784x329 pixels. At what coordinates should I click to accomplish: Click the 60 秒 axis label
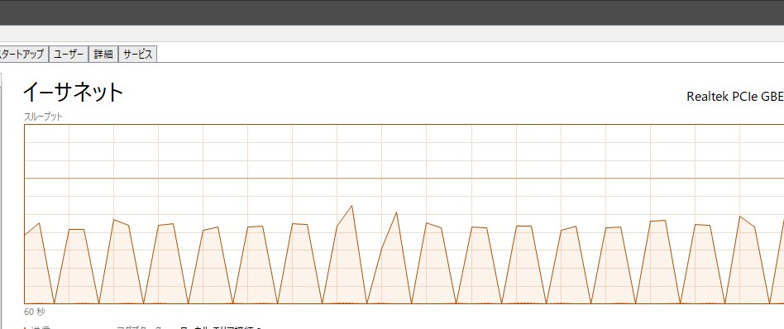point(35,312)
